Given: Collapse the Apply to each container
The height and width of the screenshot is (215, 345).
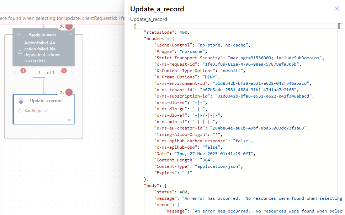Looking at the screenshot, I should point(70,34).
